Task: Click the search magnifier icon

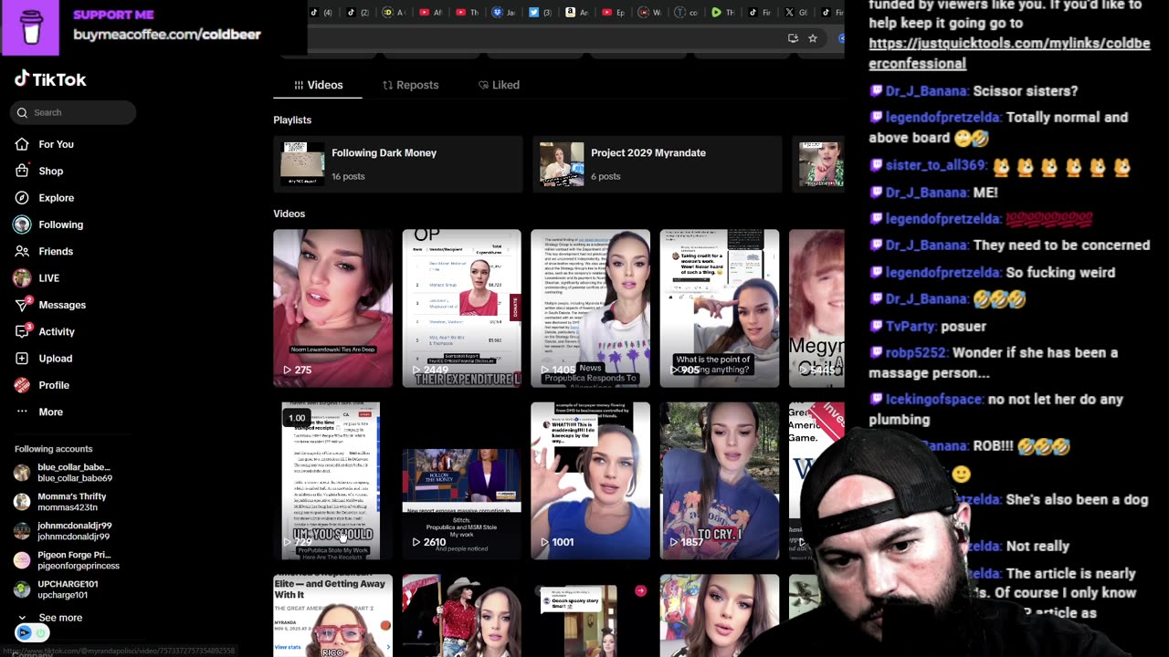Action: [22, 112]
